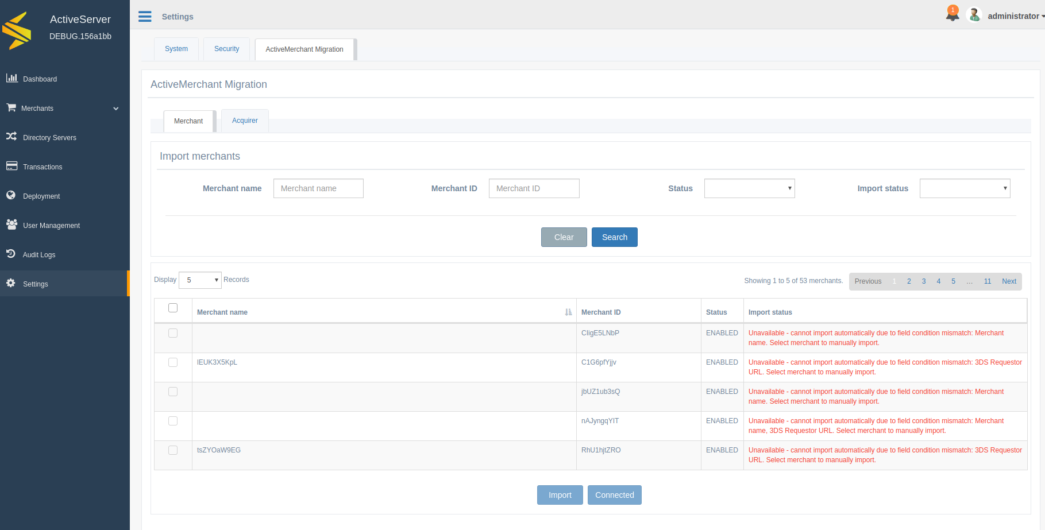View the Audit Logs
Screen dimensions: 1045x530
(39, 254)
